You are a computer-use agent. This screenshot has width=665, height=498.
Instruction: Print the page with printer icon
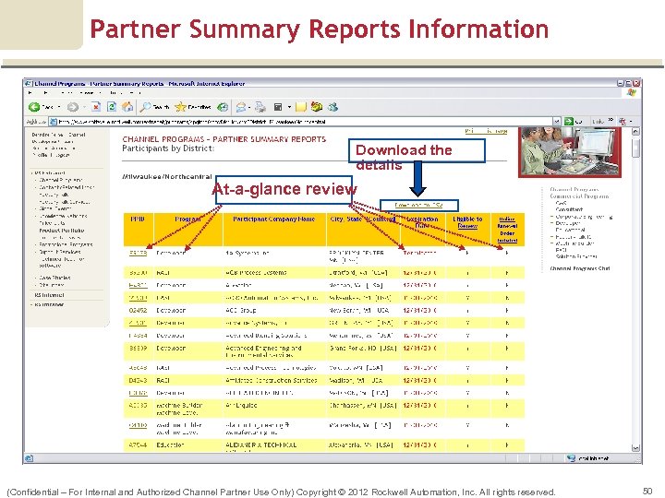260,107
